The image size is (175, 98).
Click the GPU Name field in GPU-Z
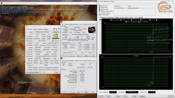pyautogui.click(x=42, y=32)
